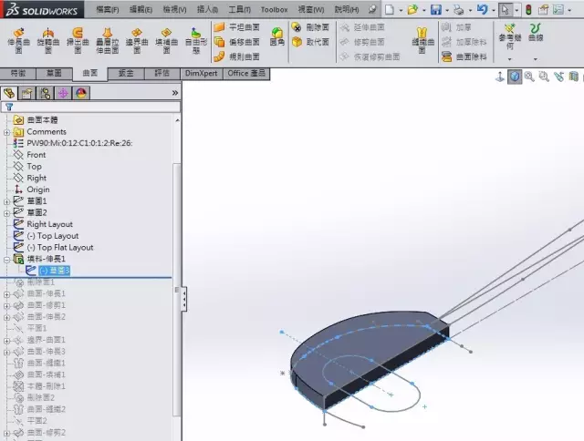Click the 刪除面 delete face tool
This screenshot has height=441, width=584.
tap(310, 27)
